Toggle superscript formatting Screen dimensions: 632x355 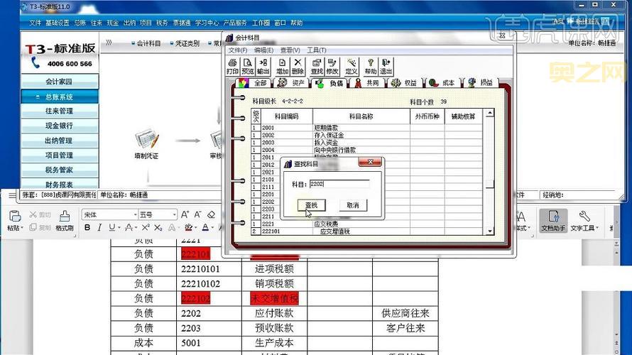(146, 228)
